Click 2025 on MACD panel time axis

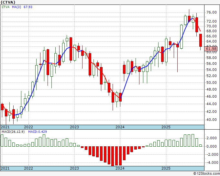pos(166,168)
